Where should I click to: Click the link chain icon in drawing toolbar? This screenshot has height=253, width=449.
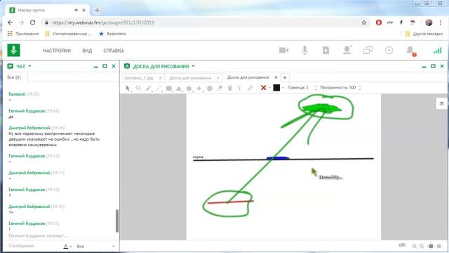(x=250, y=88)
